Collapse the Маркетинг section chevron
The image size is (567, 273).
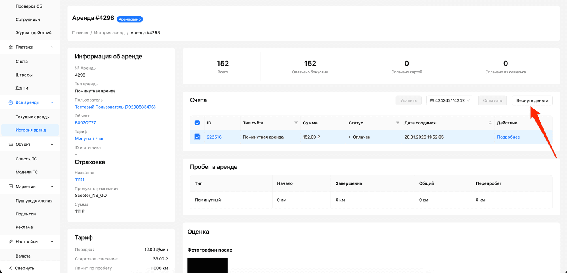(52, 187)
